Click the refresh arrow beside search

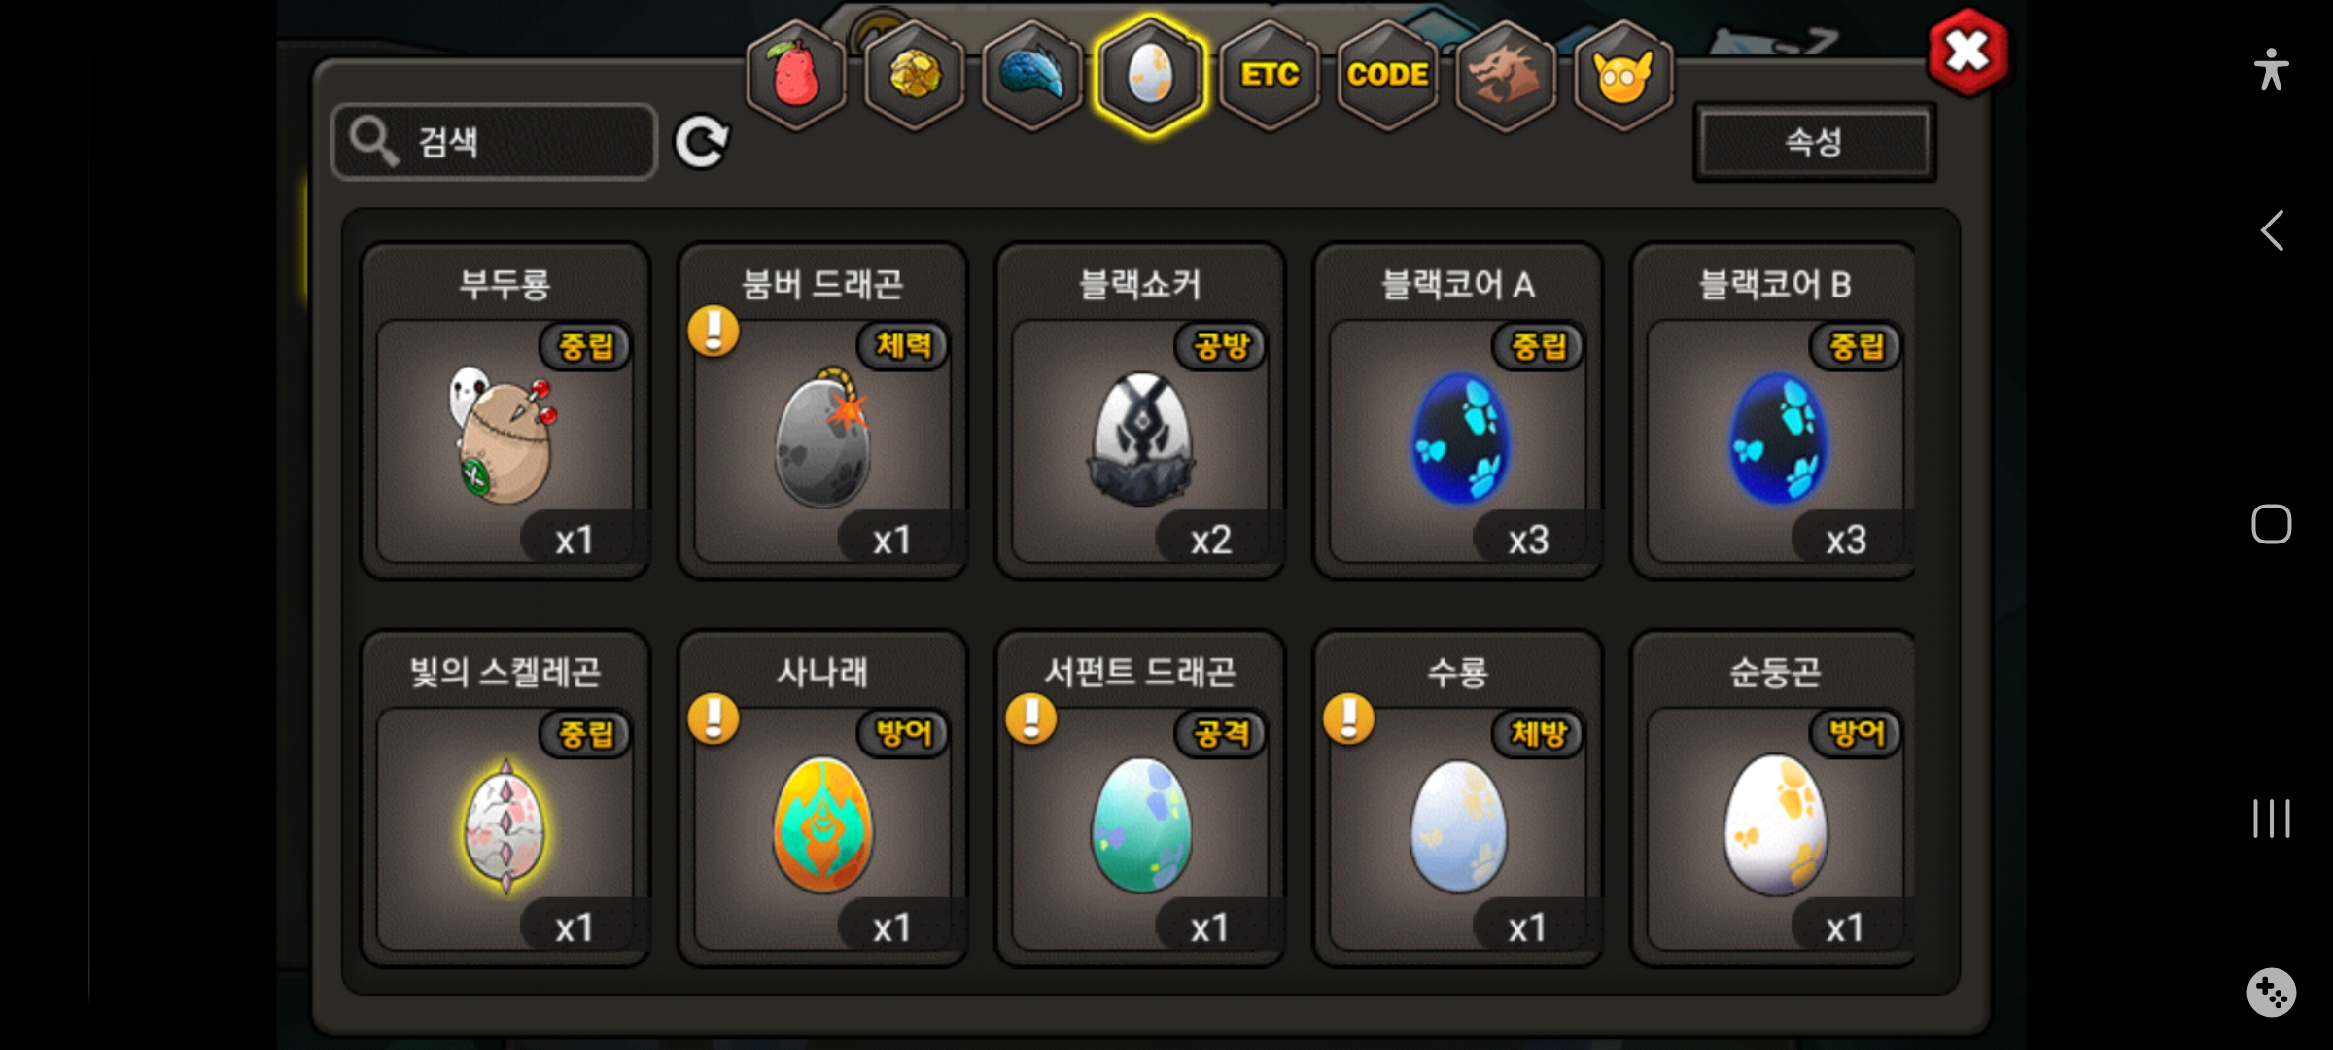pyautogui.click(x=702, y=143)
